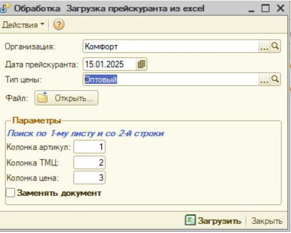Open selection list for Организация
The image size is (291, 233).
pyautogui.click(x=264, y=47)
